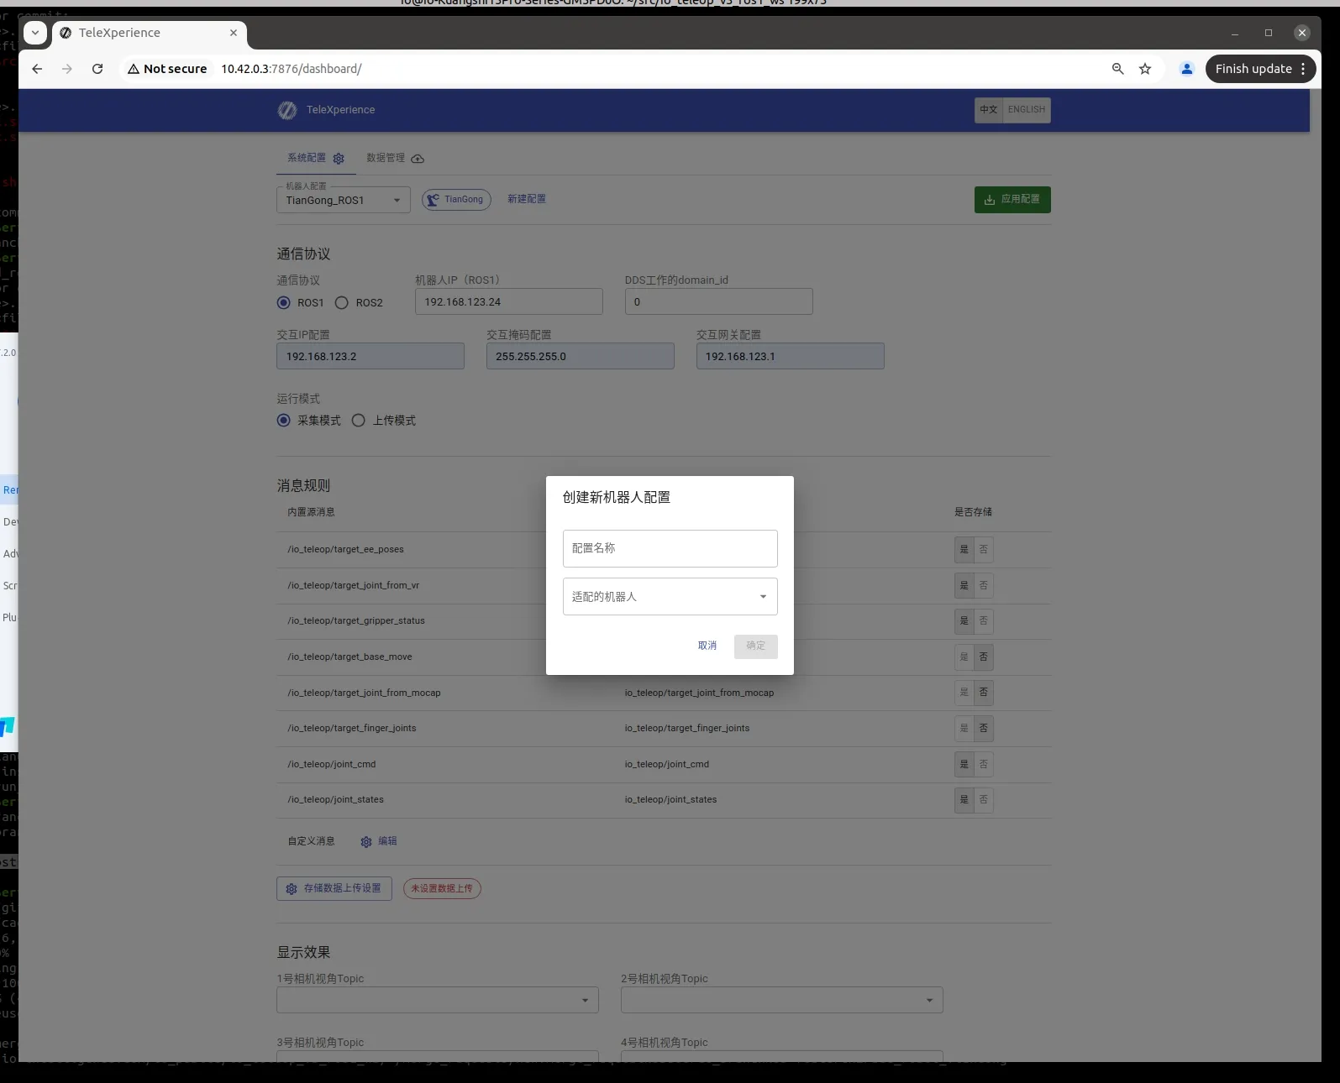Screen dimensions: 1340x1083
Task: Click the DDS domain_id field
Action: [x=719, y=302]
